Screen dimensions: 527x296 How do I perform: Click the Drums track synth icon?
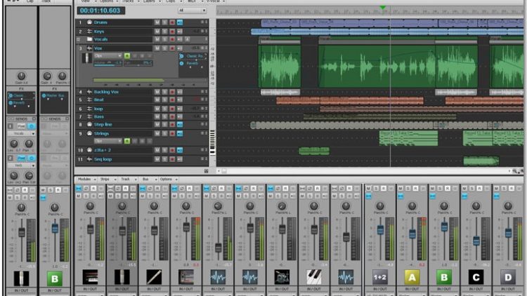89,22
